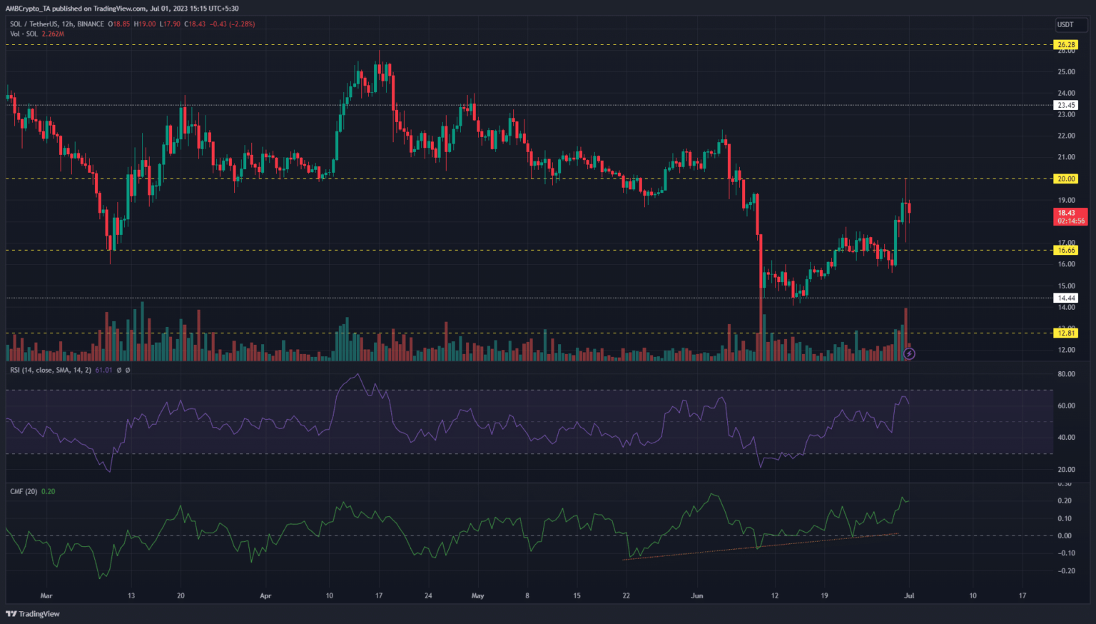Click the purple lightning bolt event icon
This screenshot has width=1096, height=624.
click(x=909, y=353)
